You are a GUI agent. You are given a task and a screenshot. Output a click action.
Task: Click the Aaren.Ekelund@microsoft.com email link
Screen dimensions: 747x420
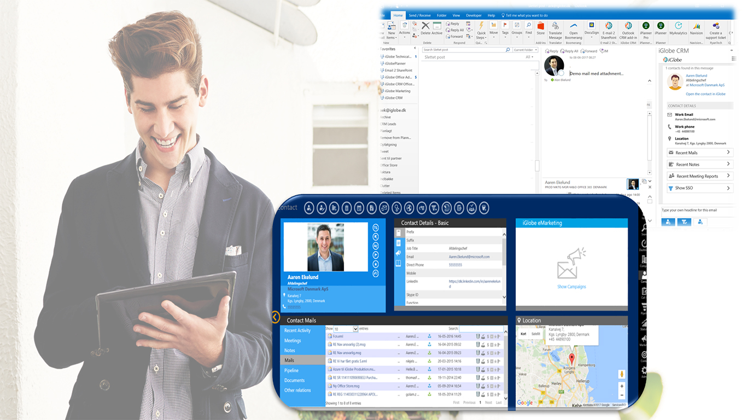[469, 256]
